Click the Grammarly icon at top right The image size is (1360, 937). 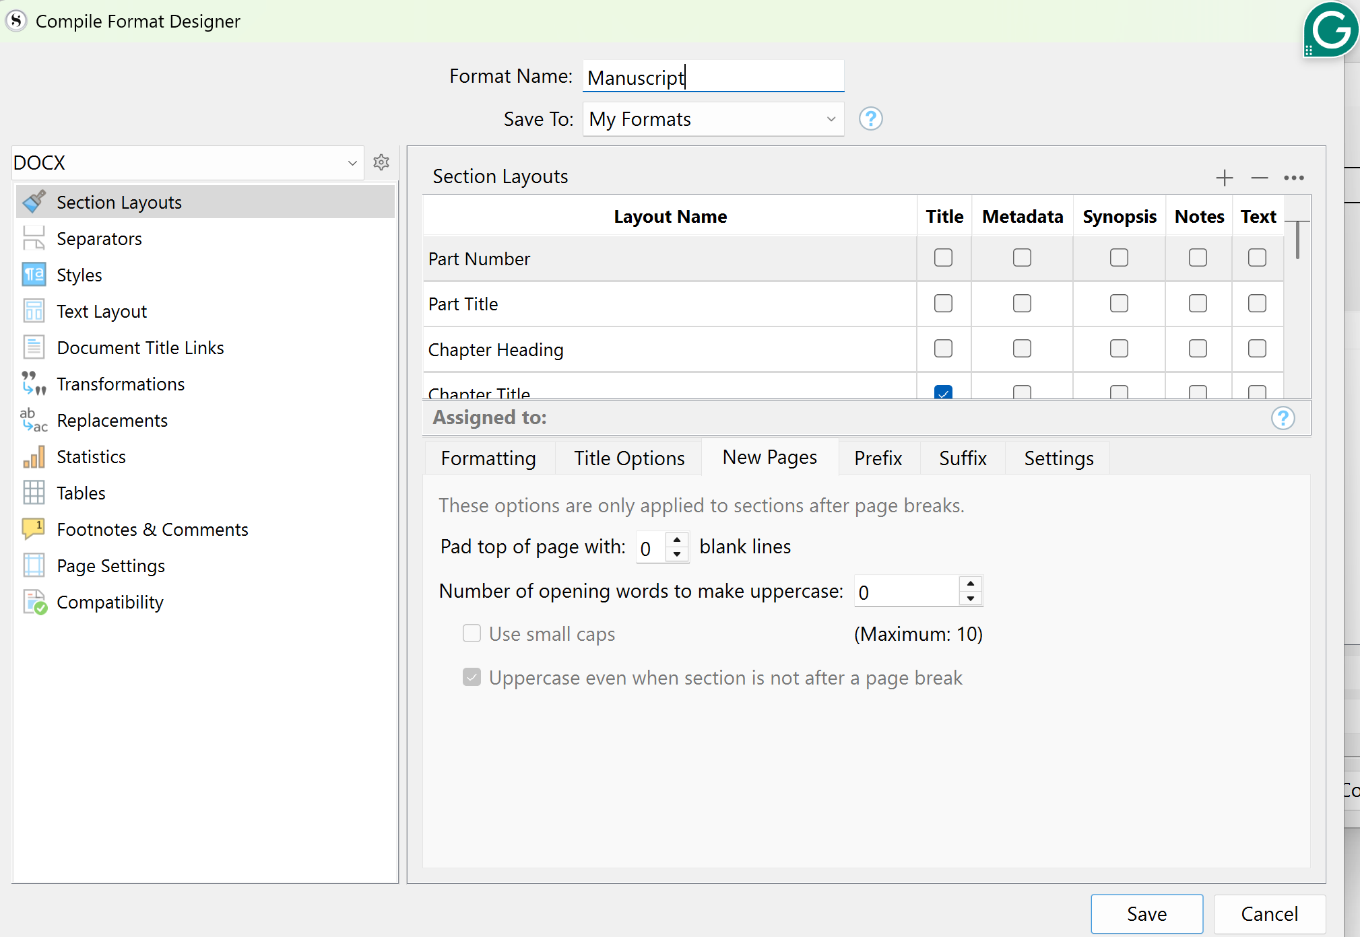[x=1330, y=30]
